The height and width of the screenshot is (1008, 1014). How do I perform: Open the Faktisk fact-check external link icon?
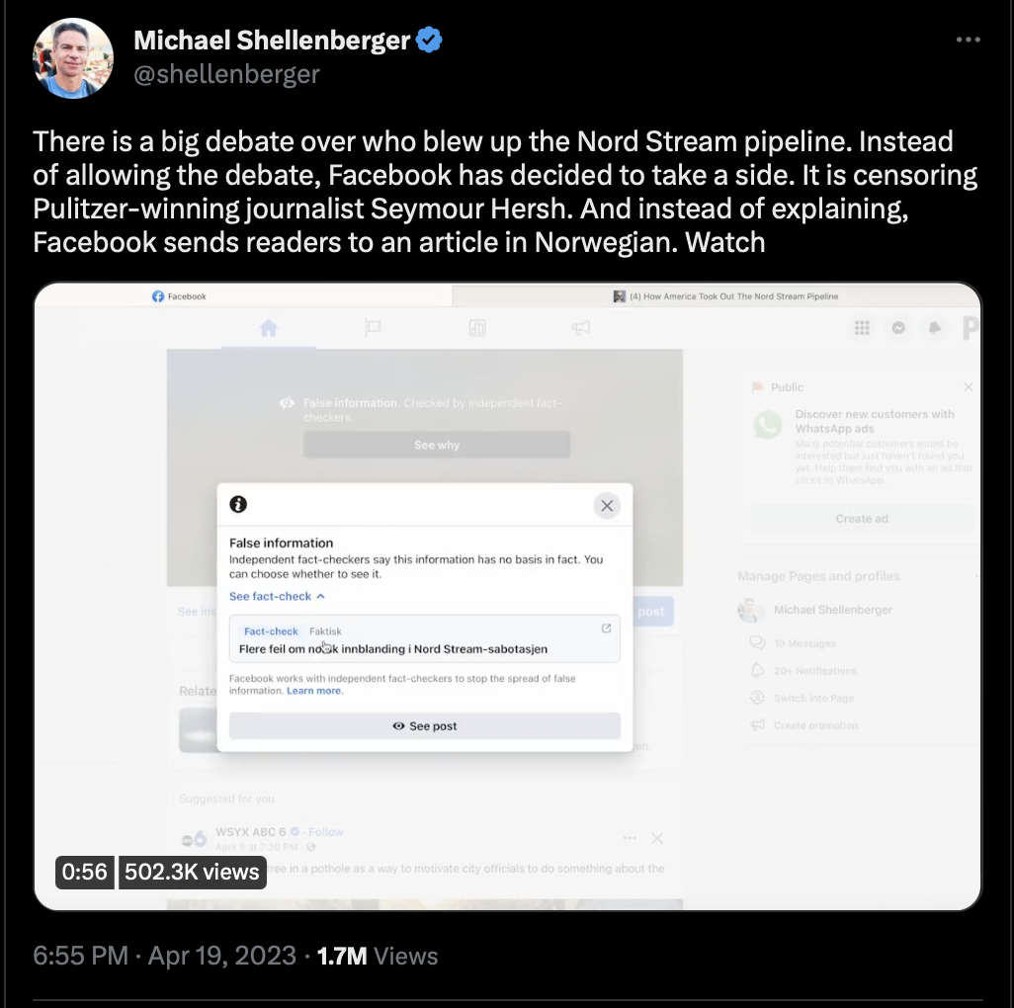point(606,629)
